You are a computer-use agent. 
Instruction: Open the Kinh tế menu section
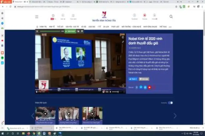(x=52, y=27)
